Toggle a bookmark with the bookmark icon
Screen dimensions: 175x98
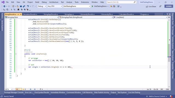18,10
